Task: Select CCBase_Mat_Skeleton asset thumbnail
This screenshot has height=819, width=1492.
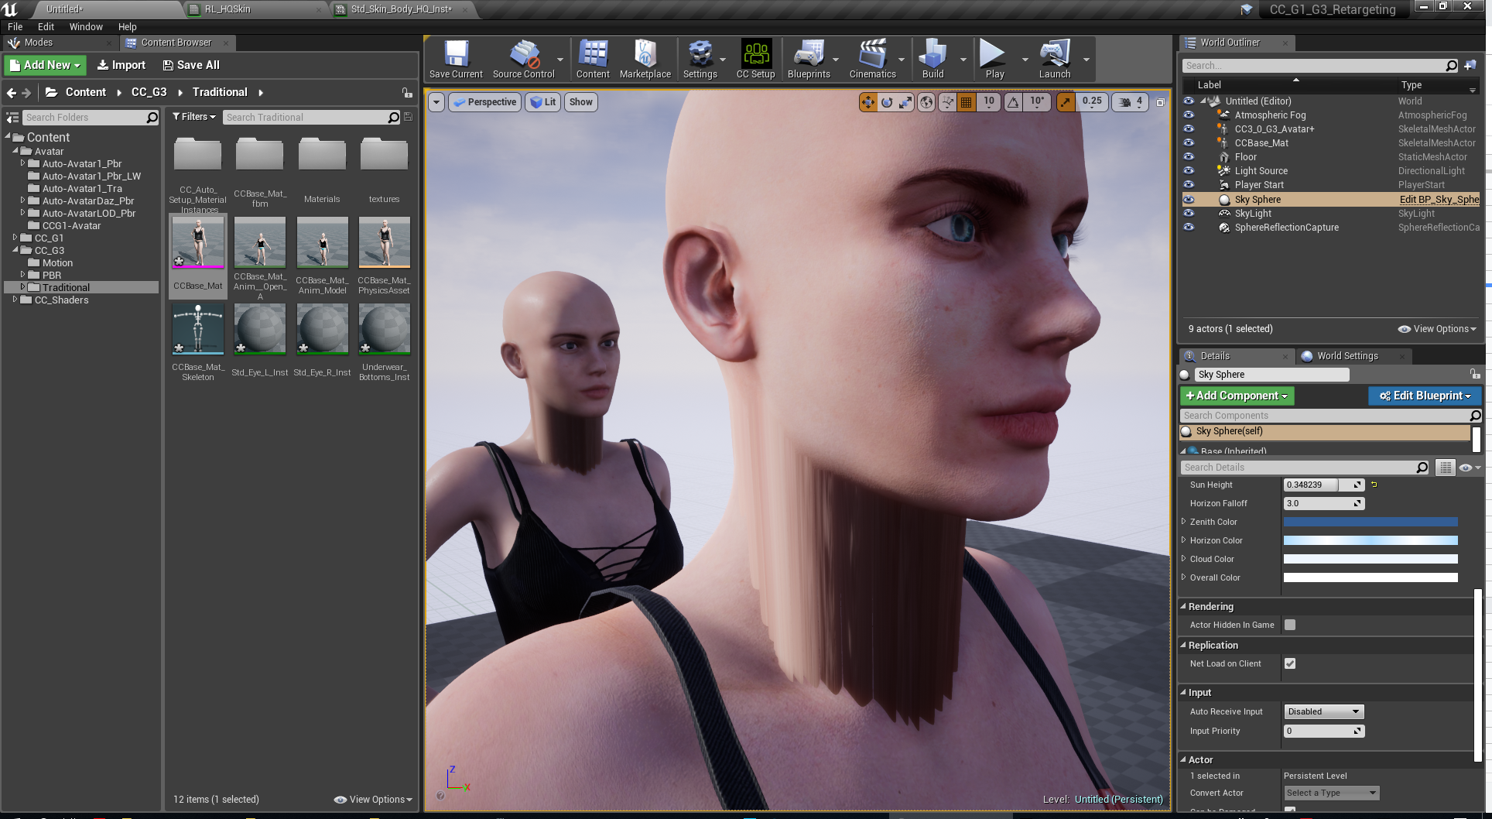Action: (x=198, y=330)
